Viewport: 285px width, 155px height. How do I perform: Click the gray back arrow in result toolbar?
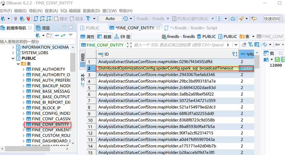[277, 45]
